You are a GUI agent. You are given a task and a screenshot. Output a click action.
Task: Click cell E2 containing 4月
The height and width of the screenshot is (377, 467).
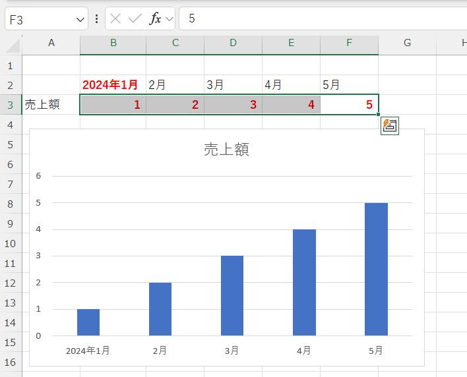(292, 85)
